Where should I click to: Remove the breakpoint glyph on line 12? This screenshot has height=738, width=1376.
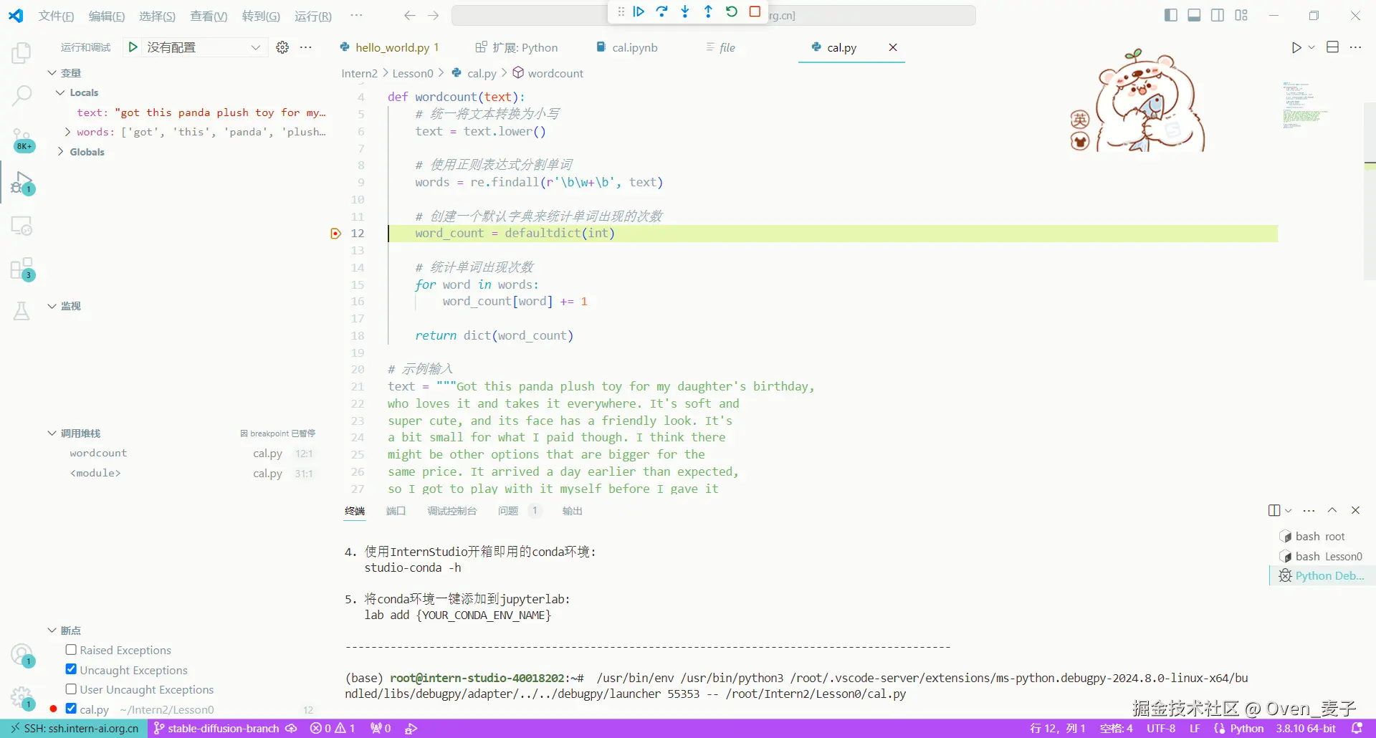click(x=335, y=234)
